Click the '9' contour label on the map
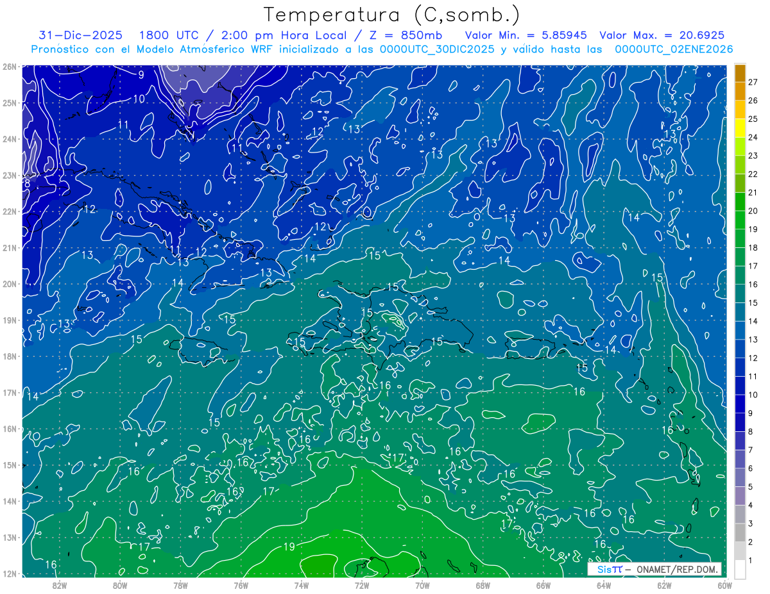The image size is (770, 594). tap(141, 74)
